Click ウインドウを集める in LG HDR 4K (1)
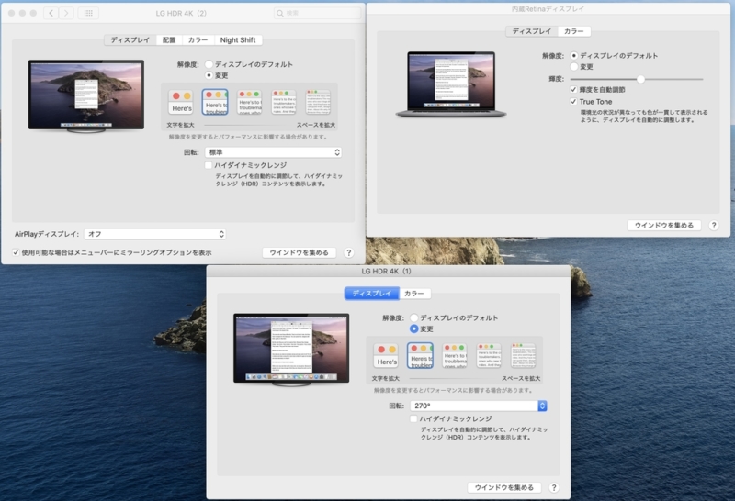The height and width of the screenshot is (501, 735). click(504, 487)
